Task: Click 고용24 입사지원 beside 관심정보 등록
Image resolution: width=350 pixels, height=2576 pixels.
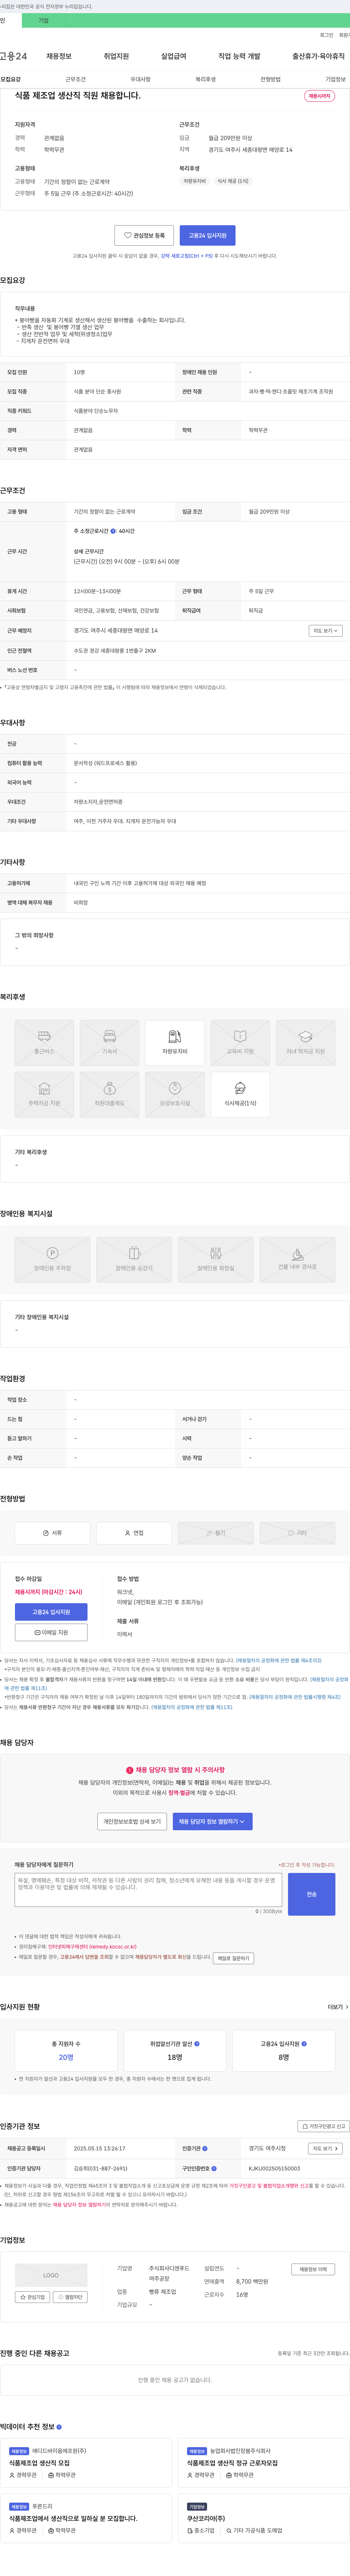Action: point(208,235)
